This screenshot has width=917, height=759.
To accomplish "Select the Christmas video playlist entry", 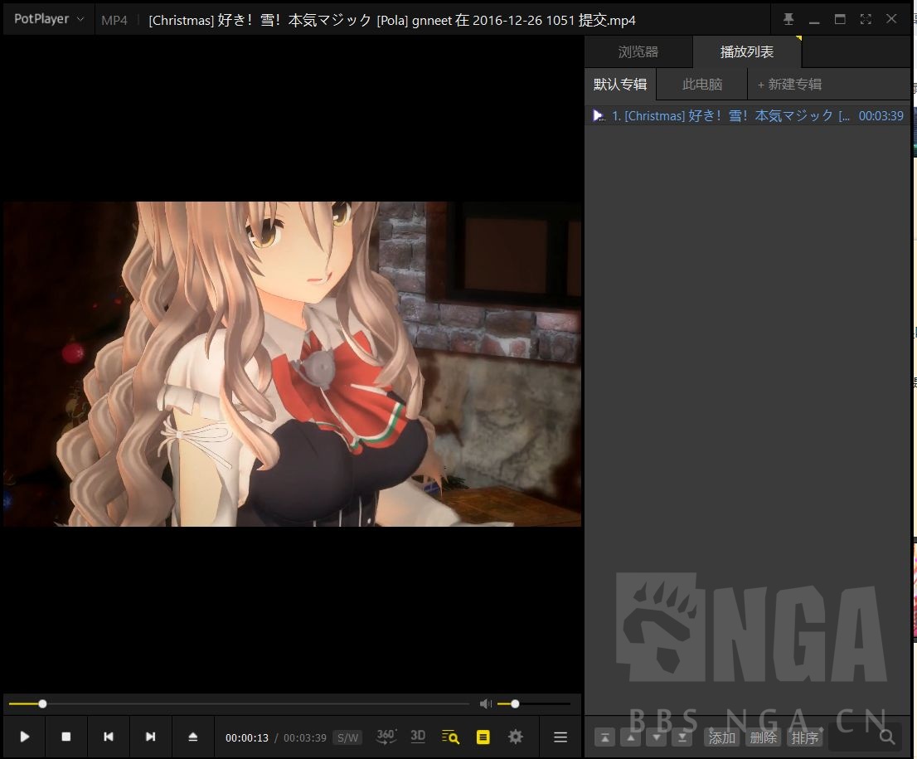I will [x=730, y=116].
